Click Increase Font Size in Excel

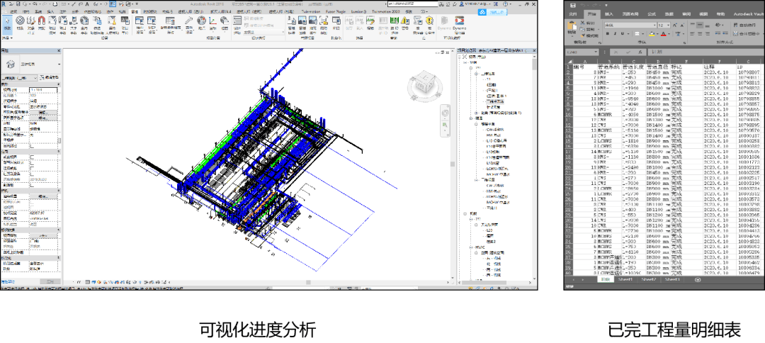(675, 25)
